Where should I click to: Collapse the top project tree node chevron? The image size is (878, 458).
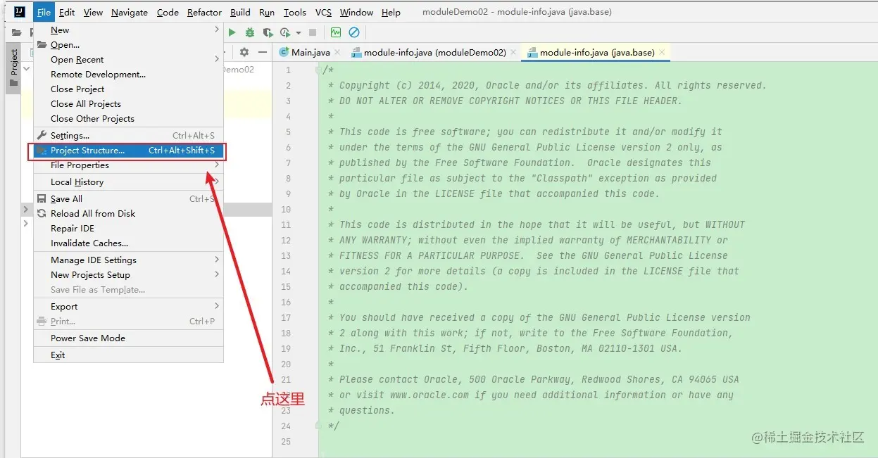tap(26, 69)
